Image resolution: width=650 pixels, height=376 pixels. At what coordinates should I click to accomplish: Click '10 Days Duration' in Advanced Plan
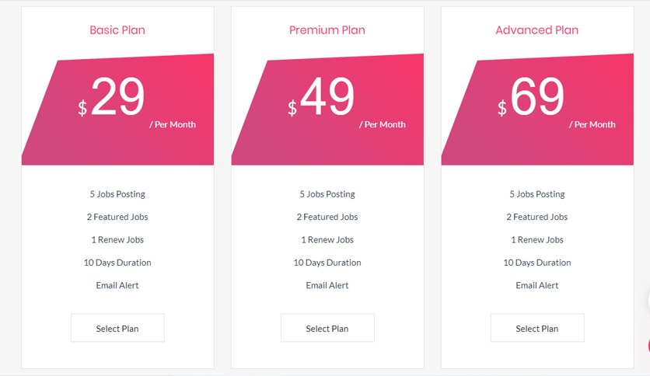pyautogui.click(x=536, y=263)
